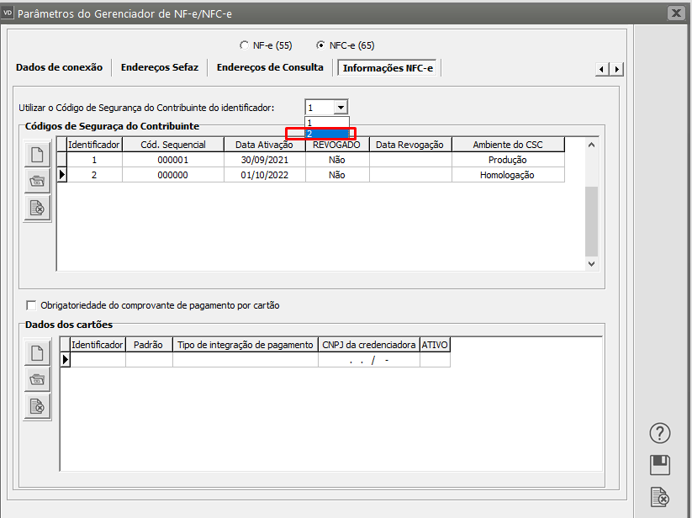This screenshot has width=692, height=518.
Task: Click edit record icon in Códigos de Segurança
Action: pyautogui.click(x=37, y=181)
